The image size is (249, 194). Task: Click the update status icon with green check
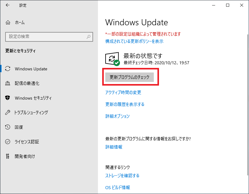point(112,59)
